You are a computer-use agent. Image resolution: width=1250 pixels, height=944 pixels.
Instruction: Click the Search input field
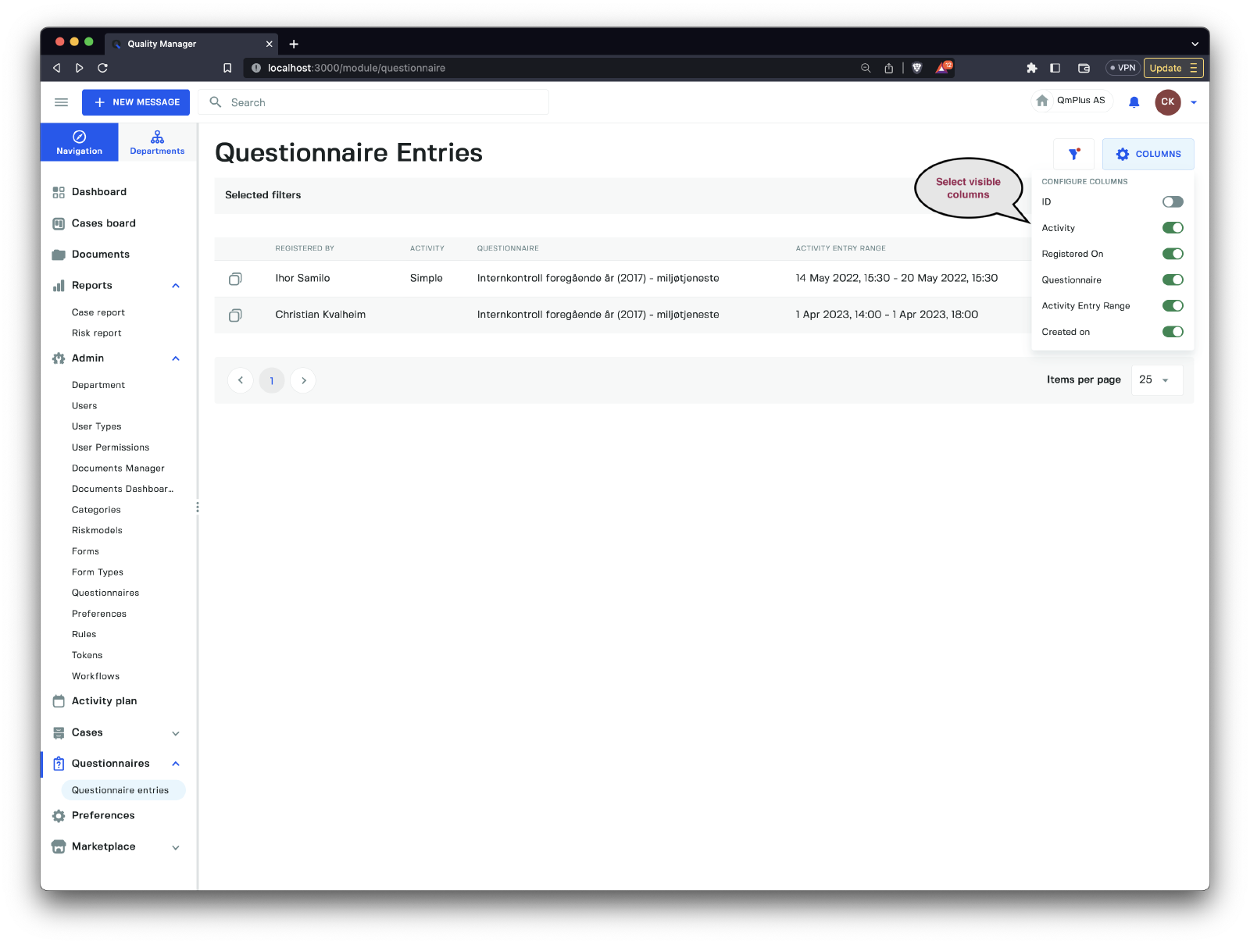pyautogui.click(x=383, y=102)
